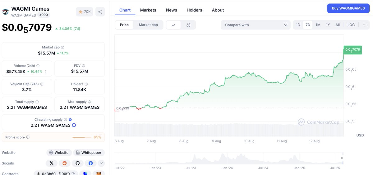Expand more socials chevron
This screenshot has height=175, width=373.
(101, 163)
